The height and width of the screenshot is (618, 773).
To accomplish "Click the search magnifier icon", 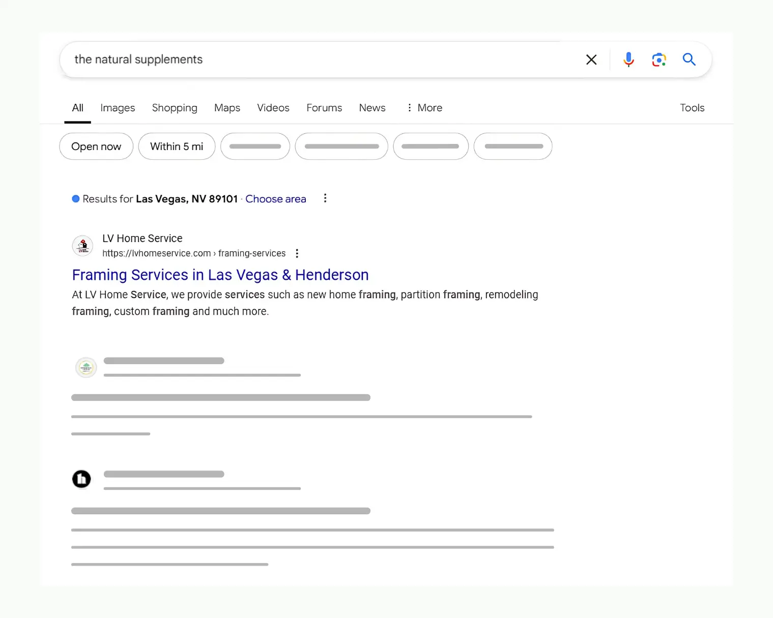I will tap(689, 60).
